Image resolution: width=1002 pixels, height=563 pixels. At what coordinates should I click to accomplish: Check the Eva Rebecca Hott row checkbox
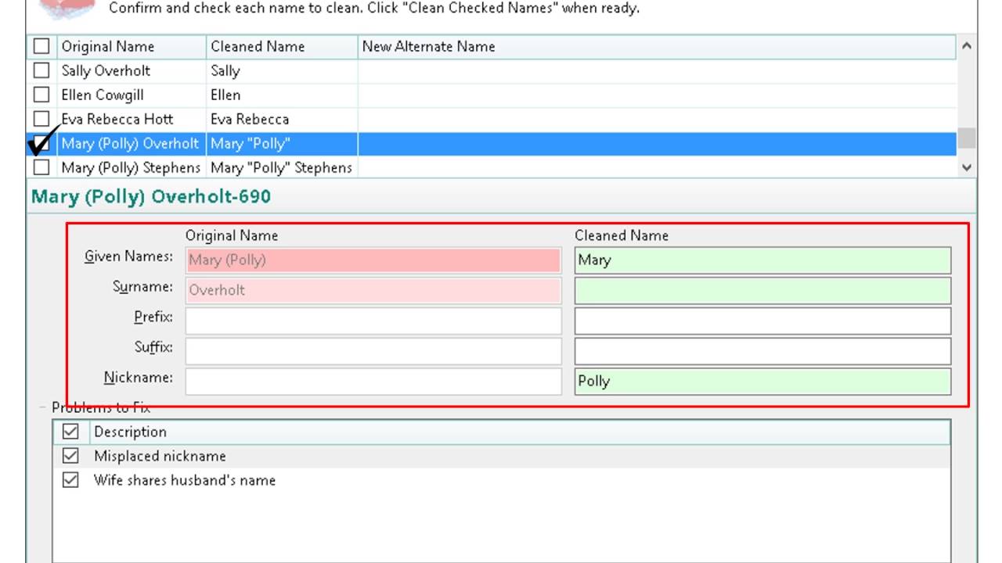pos(41,119)
